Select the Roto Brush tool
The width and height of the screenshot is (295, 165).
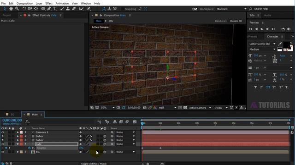coord(81,9)
